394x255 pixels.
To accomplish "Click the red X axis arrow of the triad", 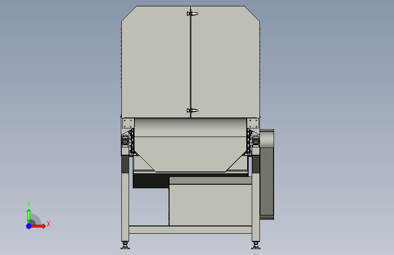I will (39, 226).
